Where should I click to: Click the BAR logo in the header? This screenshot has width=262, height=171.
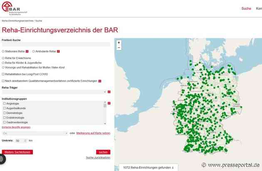tap(14, 8)
